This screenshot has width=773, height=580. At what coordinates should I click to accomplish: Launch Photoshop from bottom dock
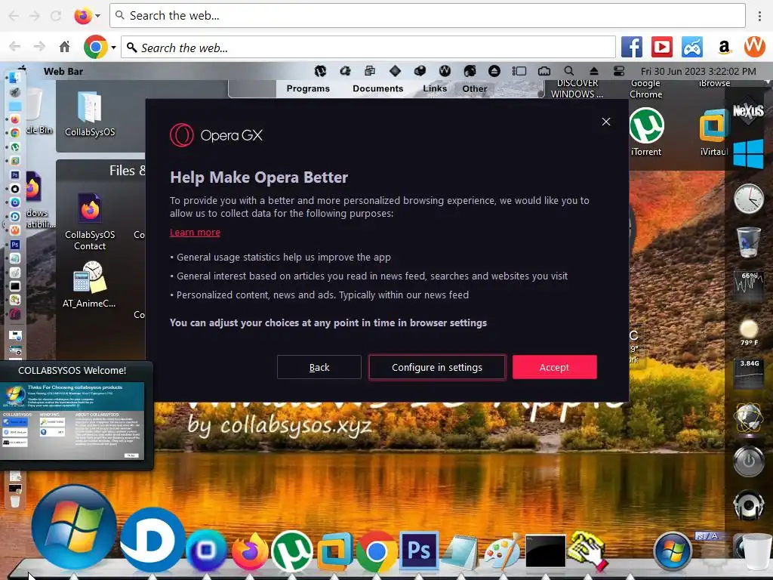[x=418, y=551]
